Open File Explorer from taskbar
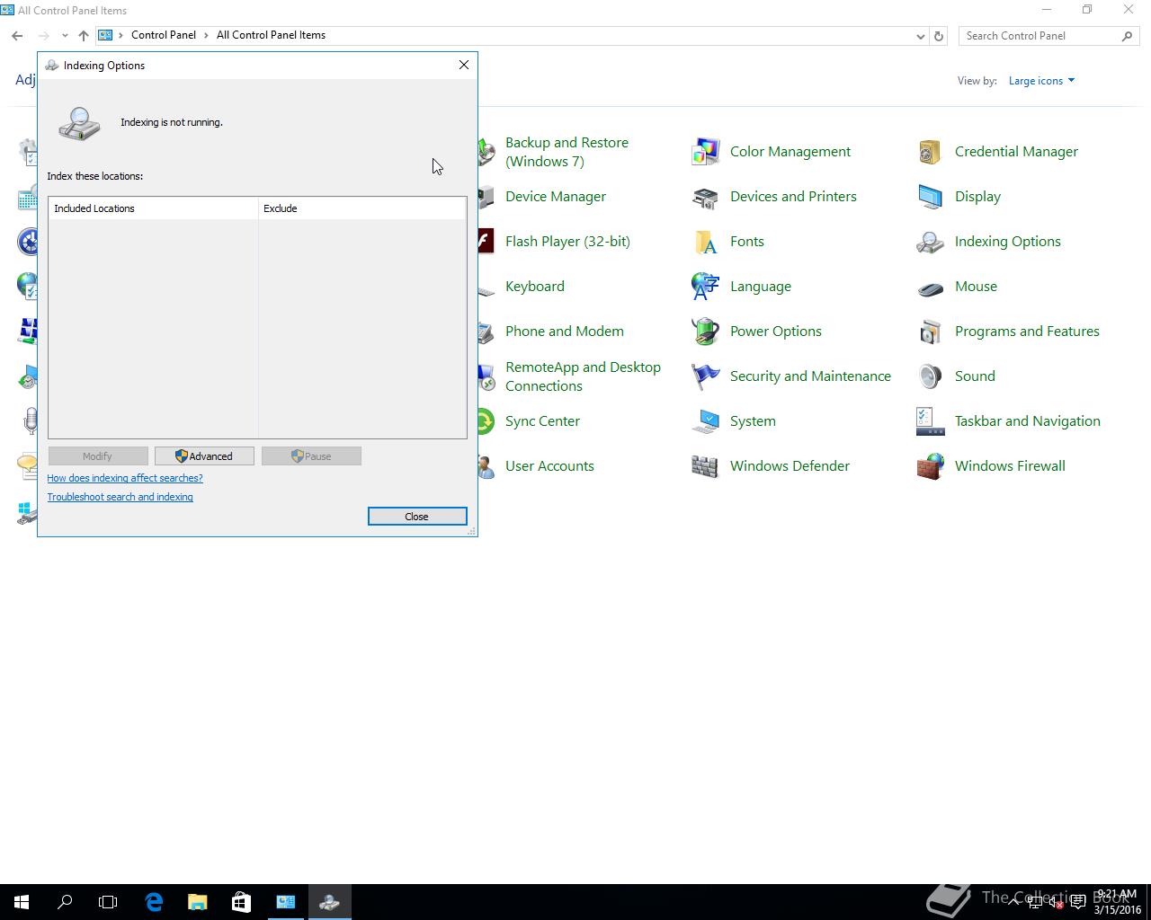Image resolution: width=1151 pixels, height=920 pixels. pyautogui.click(x=197, y=902)
